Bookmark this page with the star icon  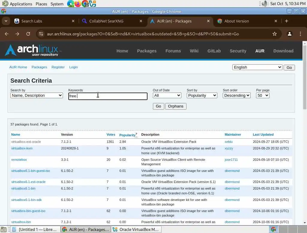pos(275,34)
